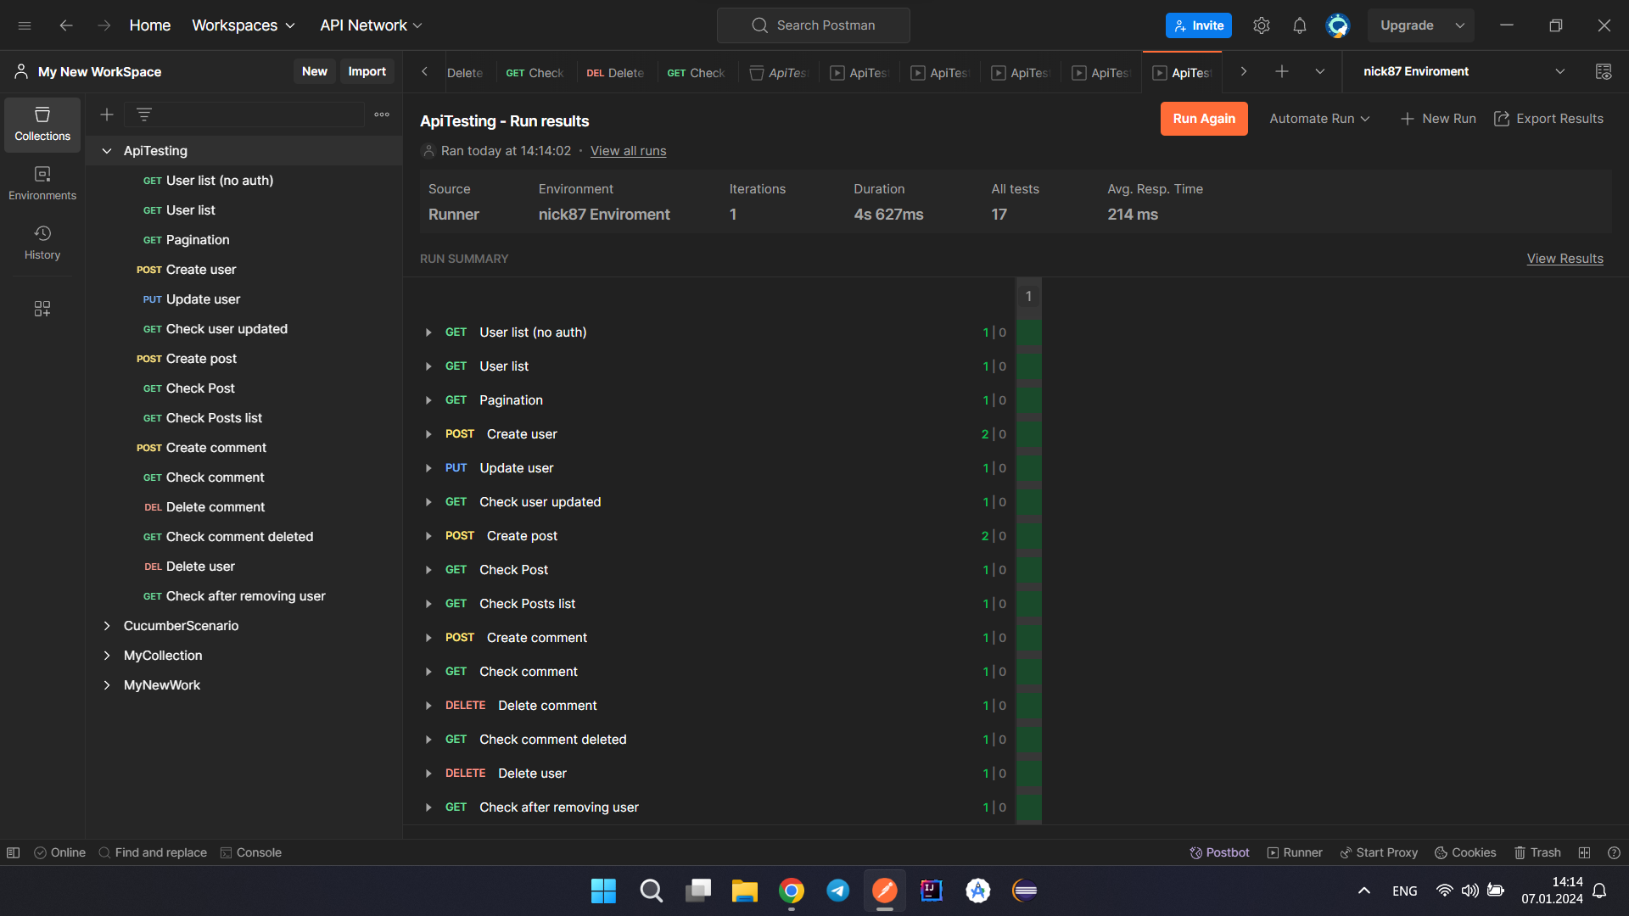
Task: Open the Environments sidebar panel
Action: pyautogui.click(x=42, y=183)
